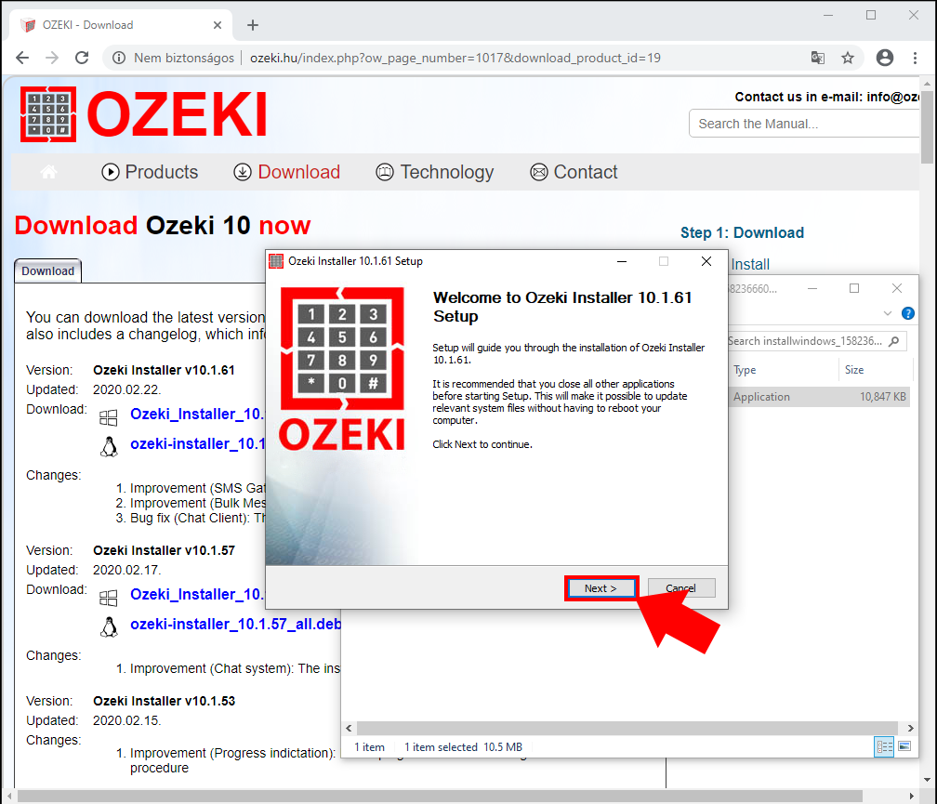937x804 pixels.
Task: Open ozeki-installer_10.1 deb link for v10.1.61
Action: (198, 443)
